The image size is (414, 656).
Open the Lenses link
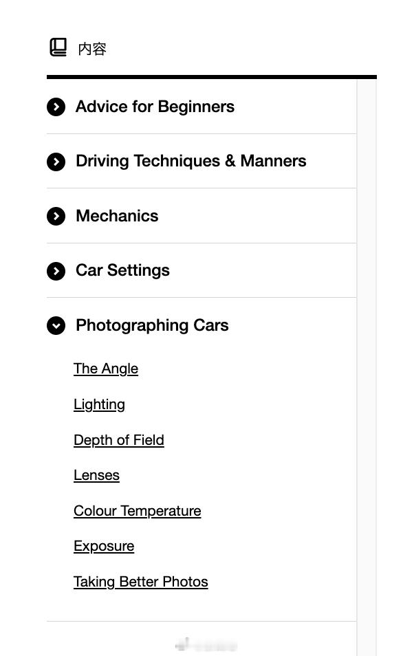click(x=97, y=475)
